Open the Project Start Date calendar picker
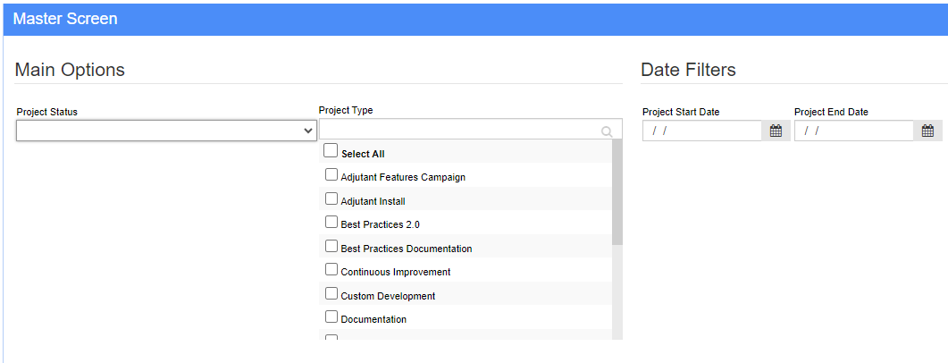The image size is (948, 363). pos(776,131)
